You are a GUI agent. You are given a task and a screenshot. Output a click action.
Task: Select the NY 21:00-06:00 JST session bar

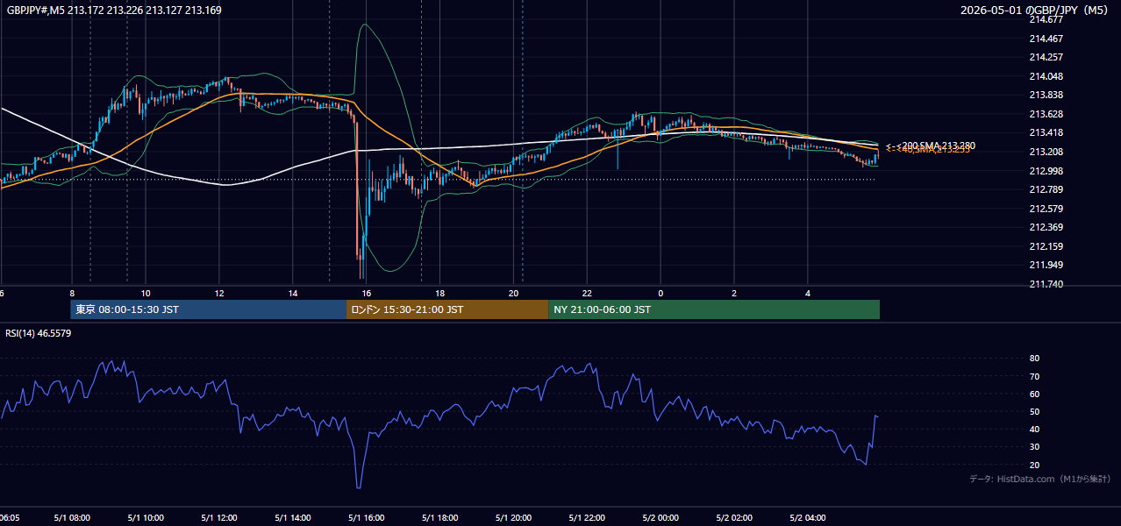click(714, 309)
